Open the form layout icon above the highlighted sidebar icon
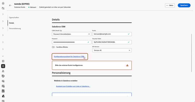This screenshot has width=195, height=102. [3, 61]
